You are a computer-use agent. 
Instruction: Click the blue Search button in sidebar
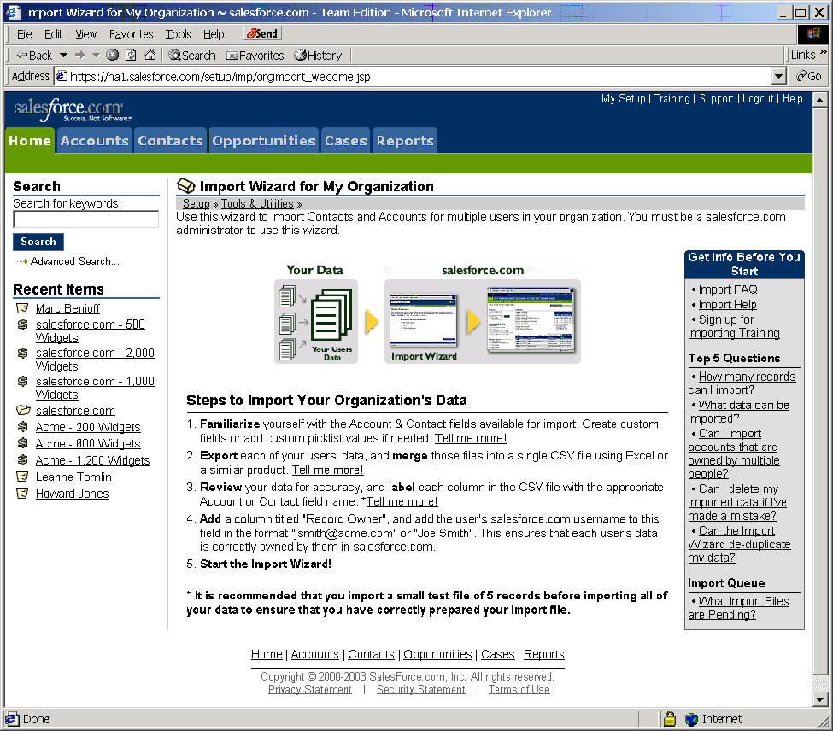click(38, 242)
